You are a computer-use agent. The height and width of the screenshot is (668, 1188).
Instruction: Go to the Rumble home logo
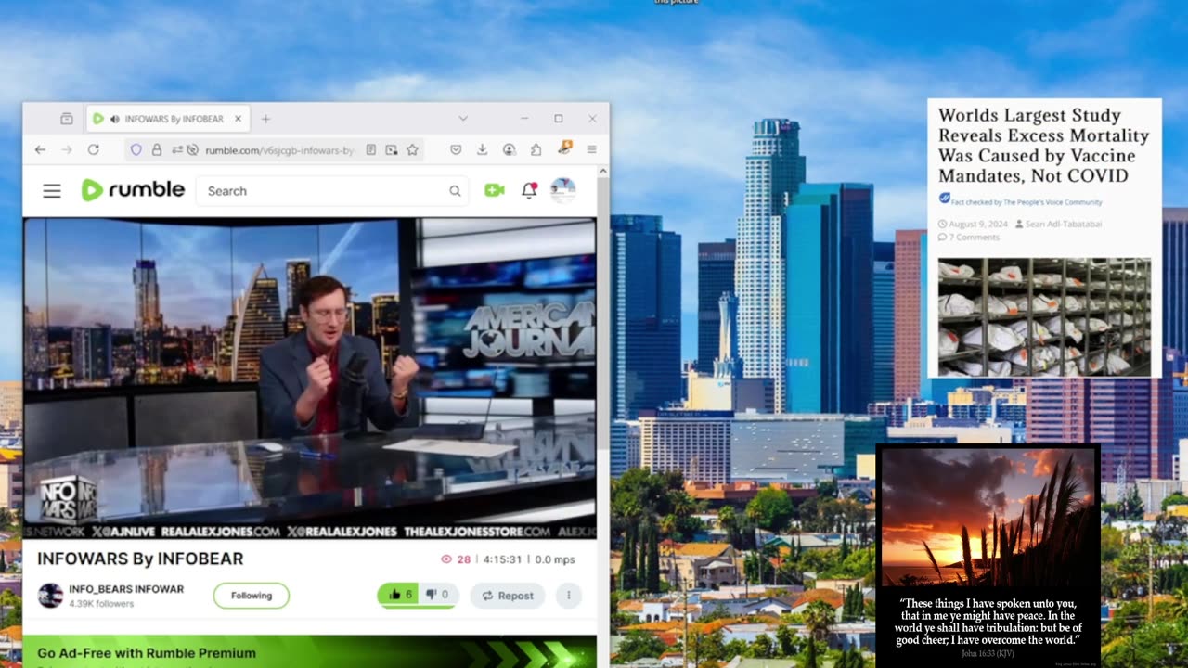(x=133, y=190)
